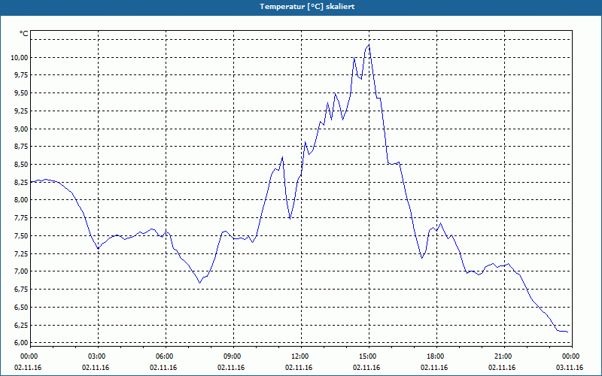Screen dimensions: 602x376
Task: Pick the '6,75' y-axis label
Action: pyautogui.click(x=22, y=290)
